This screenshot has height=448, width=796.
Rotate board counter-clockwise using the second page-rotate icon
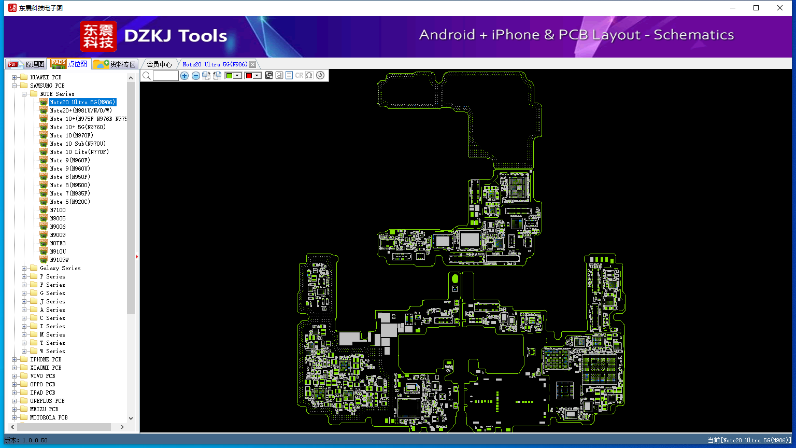pyautogui.click(x=217, y=76)
